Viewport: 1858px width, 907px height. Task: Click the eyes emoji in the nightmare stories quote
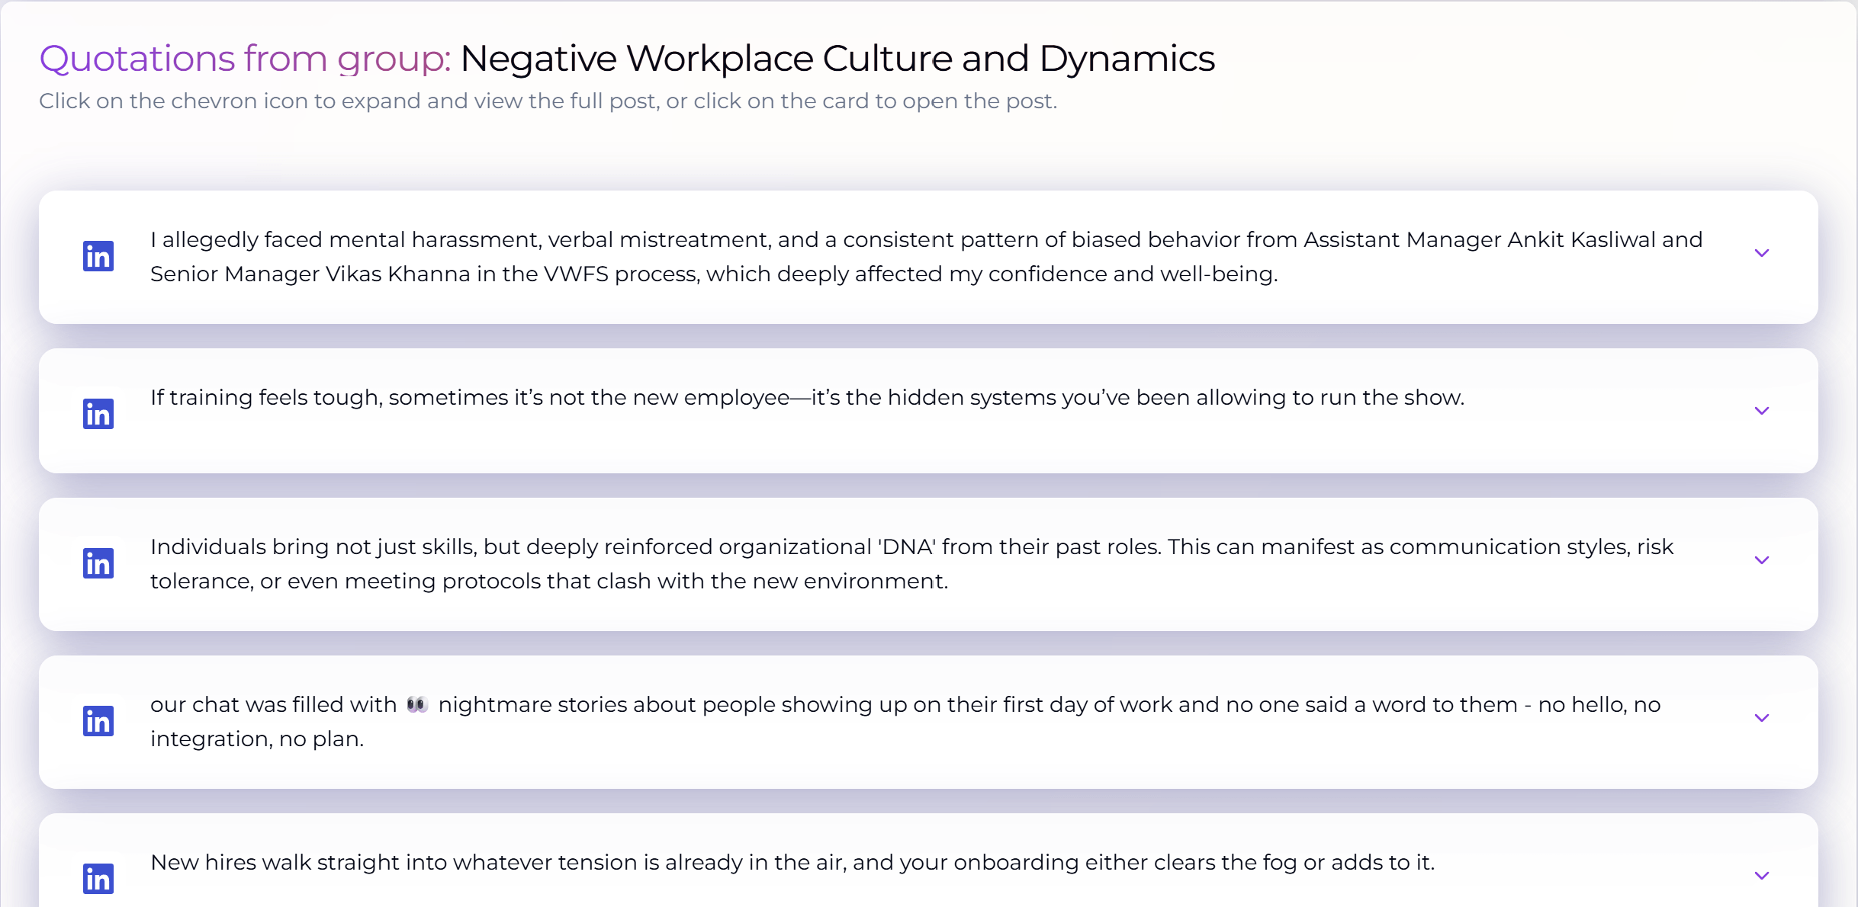click(416, 704)
